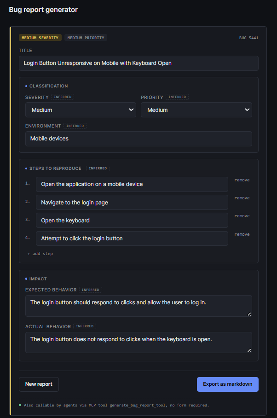The width and height of the screenshot is (277, 418).
Task: Click the INFERRED tag beside Steps to Reproduce
Action: coord(98,168)
